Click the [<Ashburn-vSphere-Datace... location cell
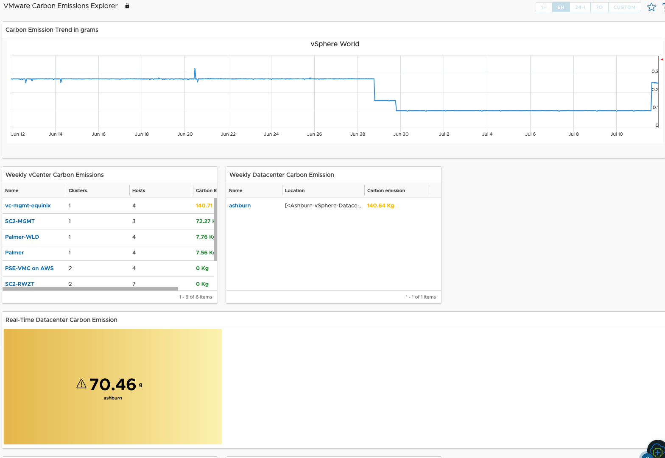The image size is (665, 458). coord(323,206)
